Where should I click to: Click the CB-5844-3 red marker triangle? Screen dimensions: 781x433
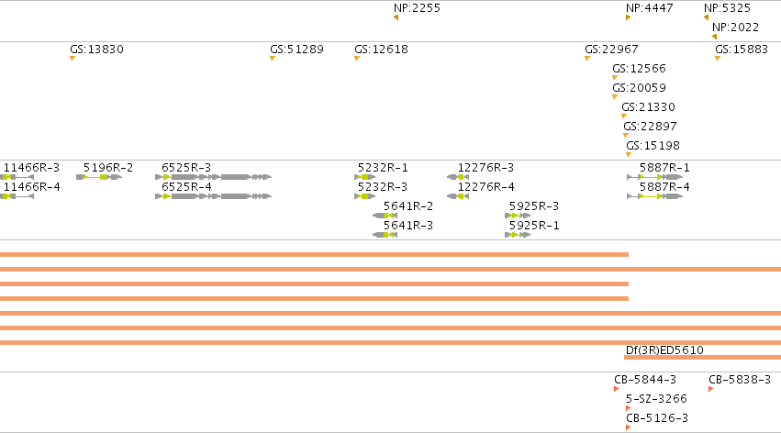tap(617, 389)
